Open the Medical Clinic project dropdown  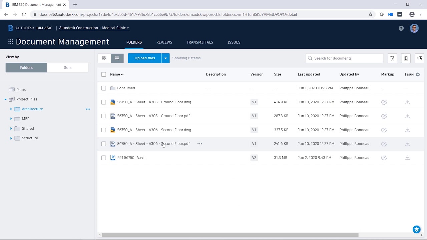pyautogui.click(x=115, y=28)
